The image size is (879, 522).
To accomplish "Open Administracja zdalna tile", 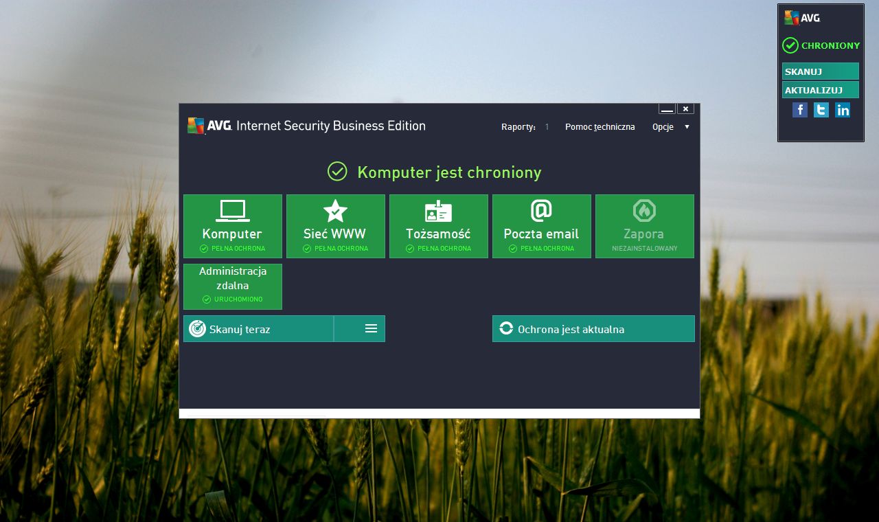I will click(233, 286).
